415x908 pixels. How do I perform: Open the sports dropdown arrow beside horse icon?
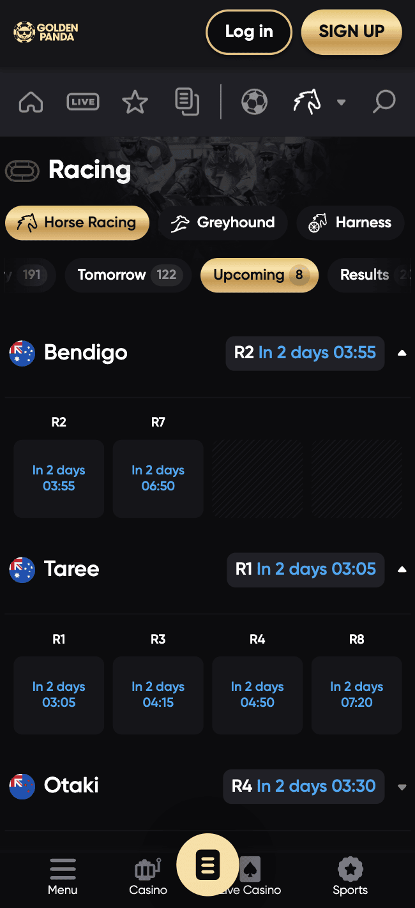[341, 102]
